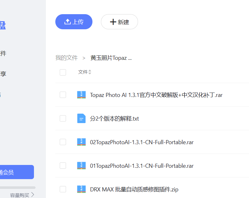Click the 上传 upload button

click(74, 22)
